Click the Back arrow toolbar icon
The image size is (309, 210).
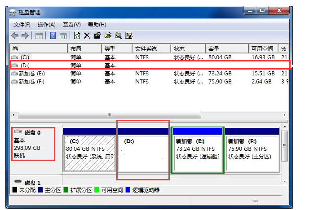[15, 35]
